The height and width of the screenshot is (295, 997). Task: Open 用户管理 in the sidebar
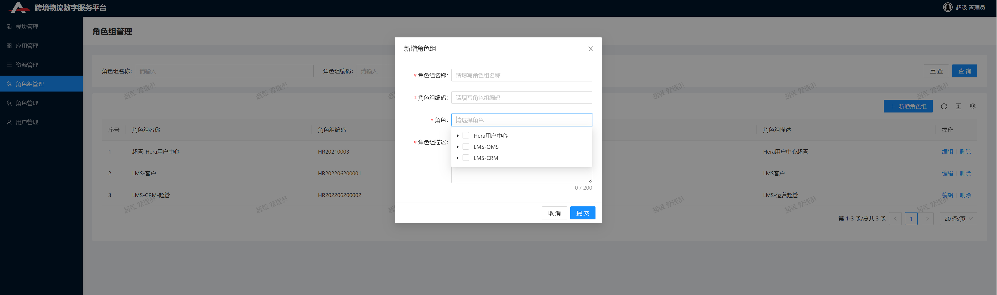point(41,122)
